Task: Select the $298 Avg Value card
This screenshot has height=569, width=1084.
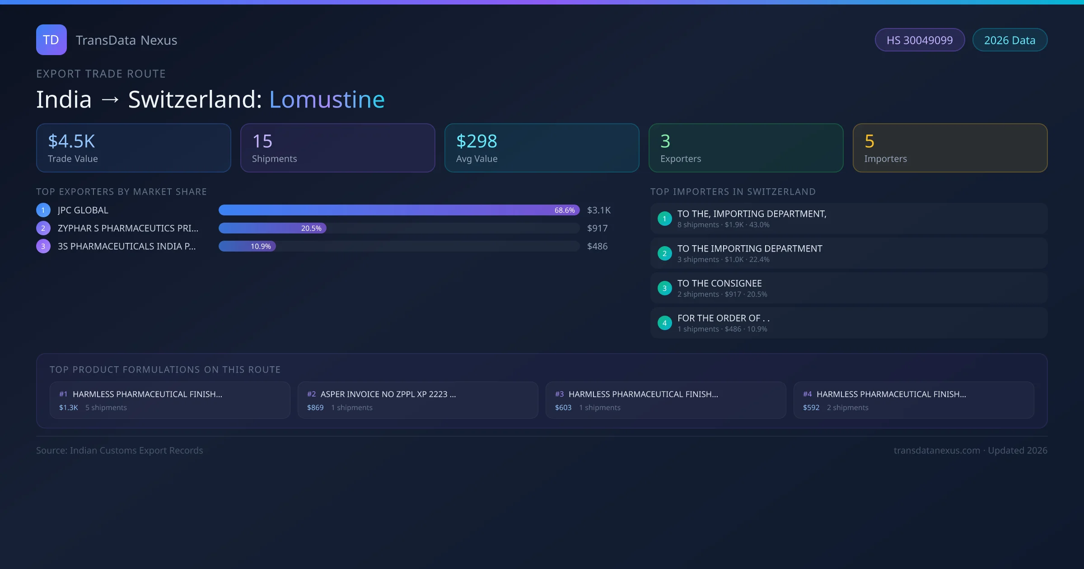Action: 542,148
